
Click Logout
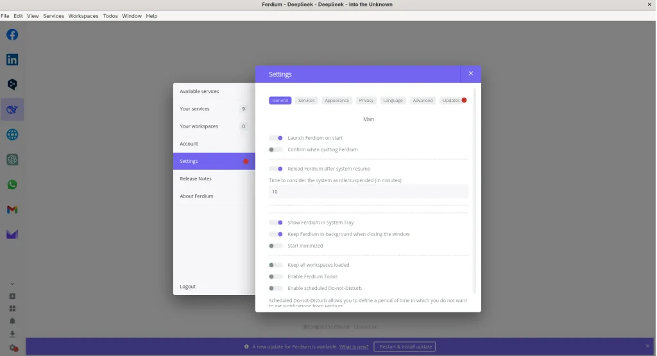coord(214,287)
